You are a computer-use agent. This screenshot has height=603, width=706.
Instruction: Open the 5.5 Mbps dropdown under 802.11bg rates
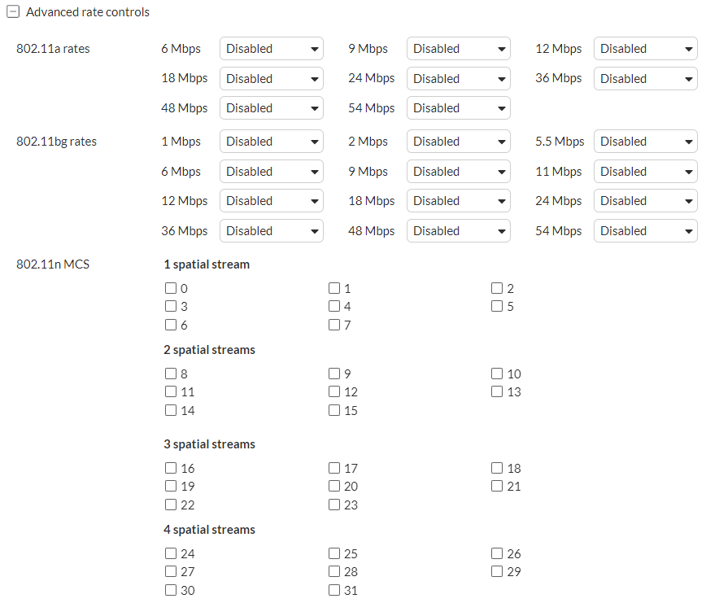click(645, 141)
